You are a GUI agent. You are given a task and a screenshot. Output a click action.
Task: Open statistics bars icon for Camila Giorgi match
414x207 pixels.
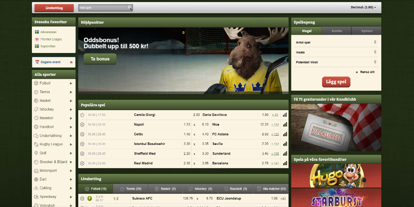coord(285,115)
